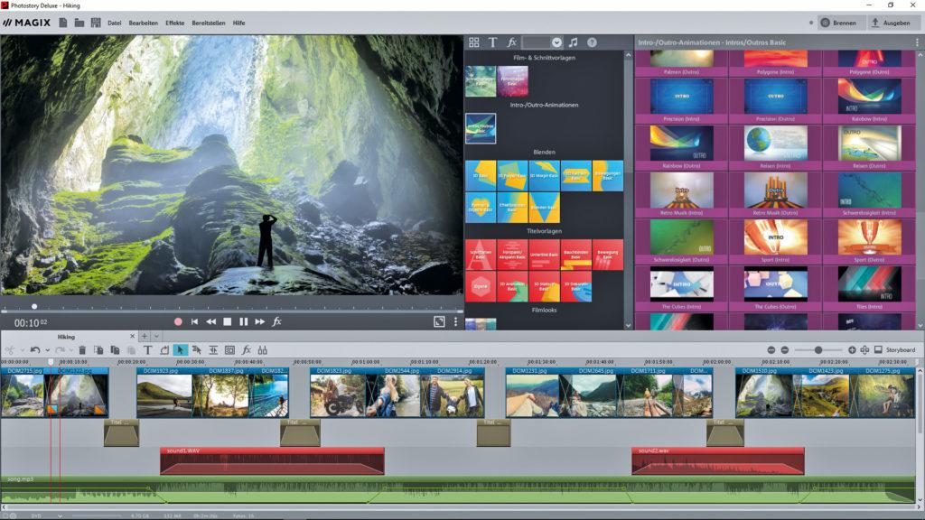Click the red record button
This screenshot has height=520, width=925.
click(178, 321)
